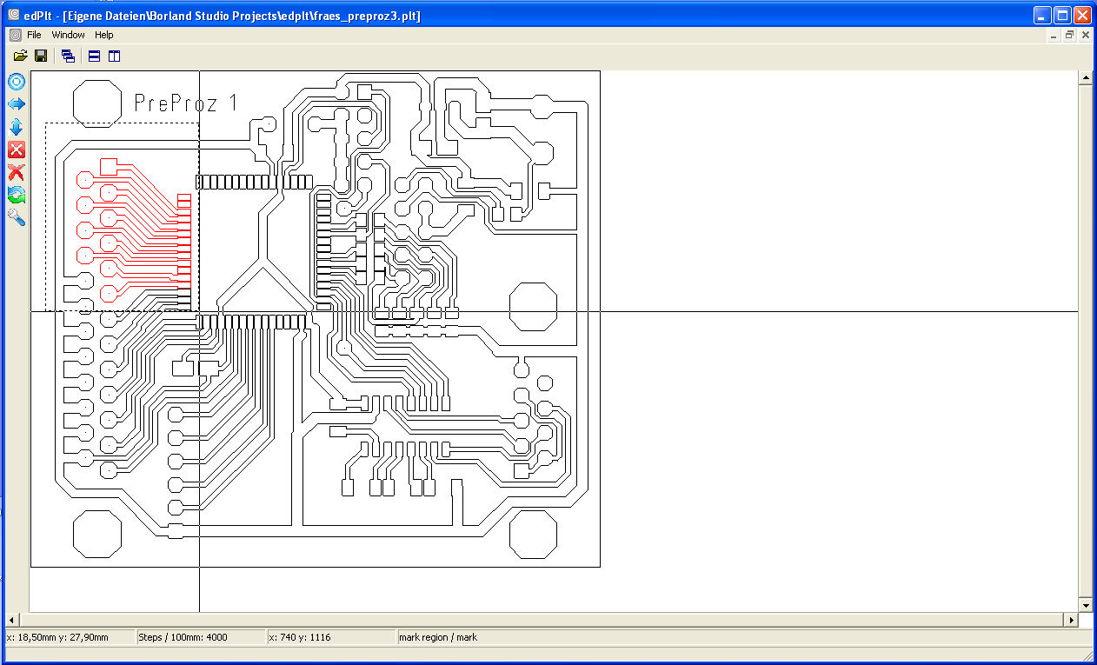Select the blue circle target tool
This screenshot has width=1097, height=665.
17,82
